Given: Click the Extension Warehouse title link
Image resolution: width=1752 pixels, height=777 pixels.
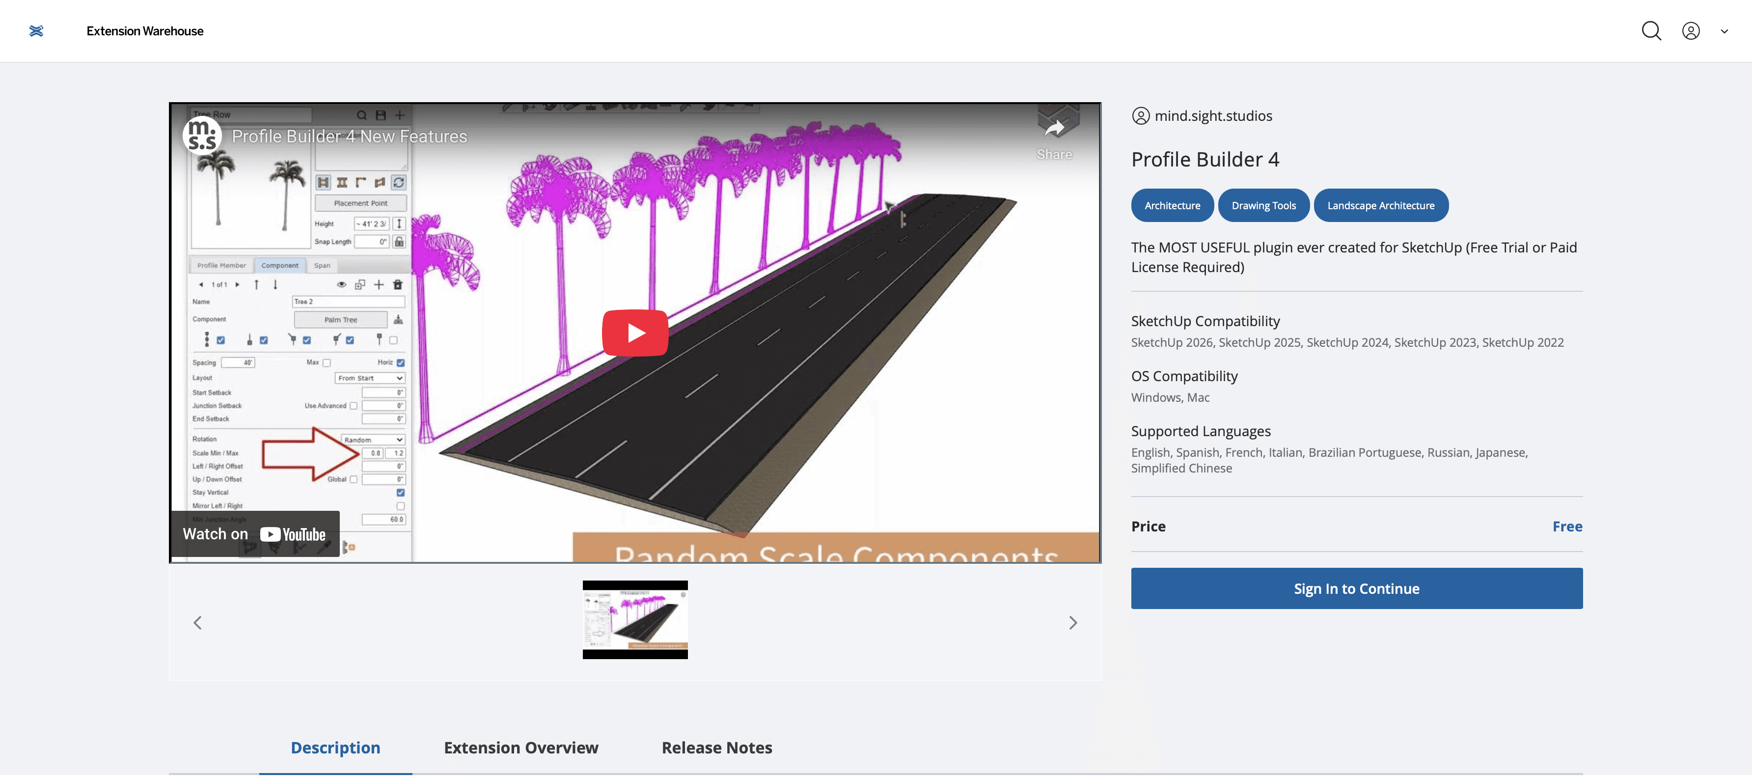Looking at the screenshot, I should click(145, 31).
